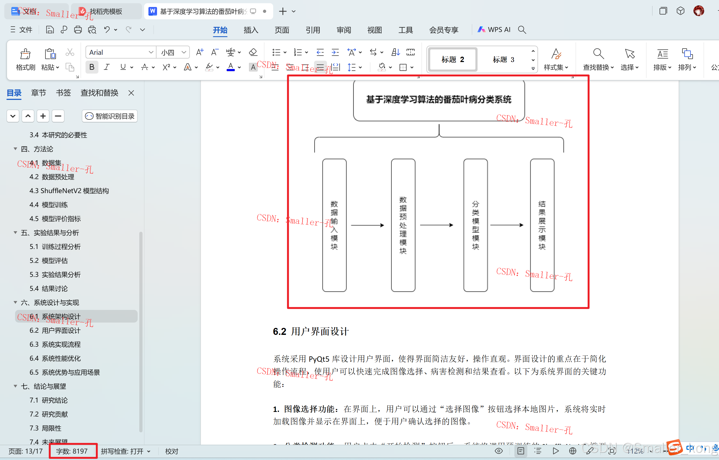The height and width of the screenshot is (460, 719).
Task: Click the Find and Replace magnifier icon
Action: [x=598, y=54]
